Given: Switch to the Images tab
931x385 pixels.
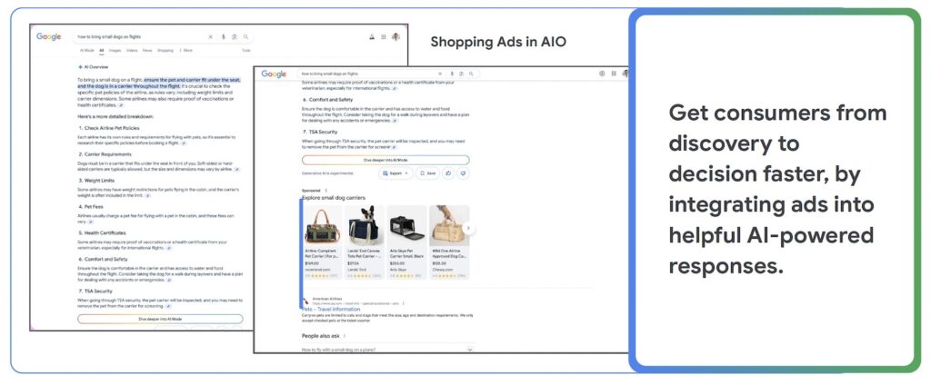Looking at the screenshot, I should (x=115, y=51).
